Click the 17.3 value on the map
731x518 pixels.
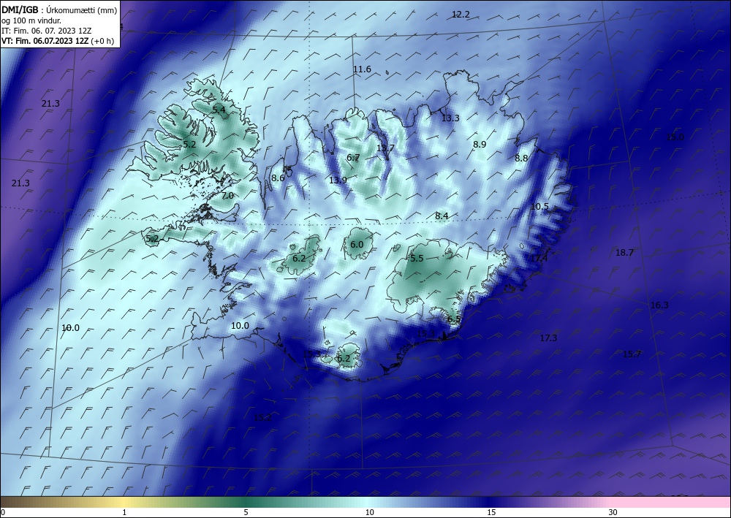[548, 338]
